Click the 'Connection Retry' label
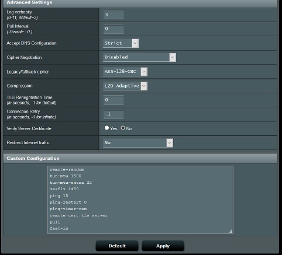The height and width of the screenshot is (255, 282). point(23,111)
